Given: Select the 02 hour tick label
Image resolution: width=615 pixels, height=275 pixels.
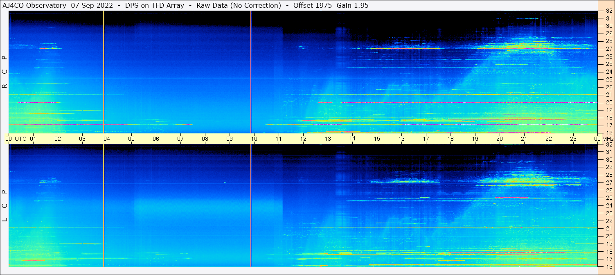Looking at the screenshot, I should pyautogui.click(x=58, y=139).
